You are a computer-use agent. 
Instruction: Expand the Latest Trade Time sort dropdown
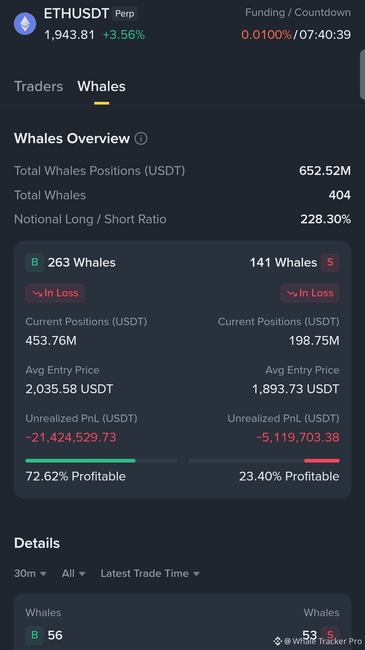pos(150,574)
